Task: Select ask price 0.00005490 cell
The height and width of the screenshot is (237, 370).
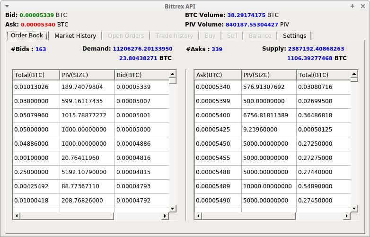Action: pos(218,200)
